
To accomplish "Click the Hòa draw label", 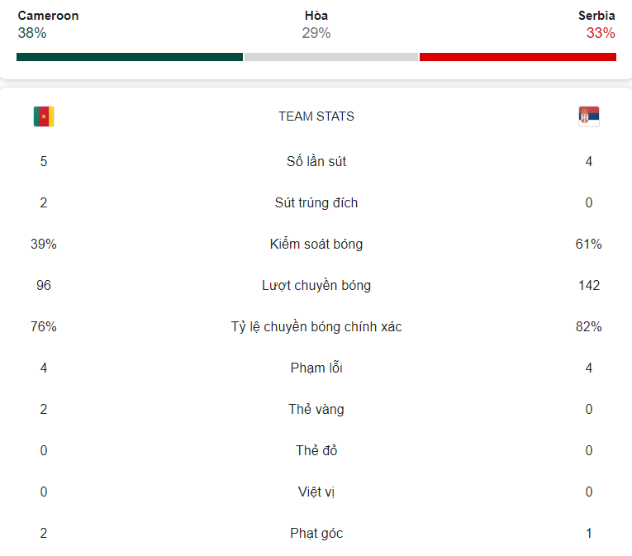I will point(316,16).
